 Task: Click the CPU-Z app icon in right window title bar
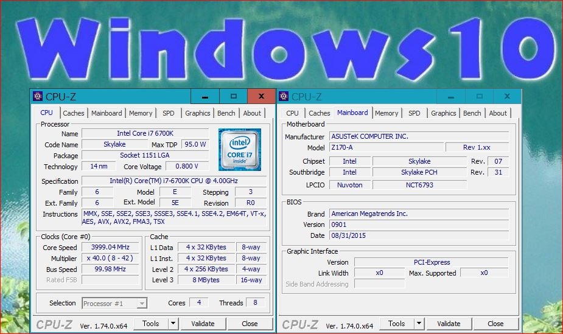pos(284,96)
